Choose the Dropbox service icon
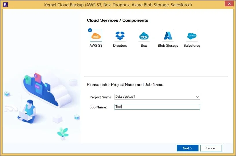This screenshot has height=156, width=236. pyautogui.click(x=120, y=36)
